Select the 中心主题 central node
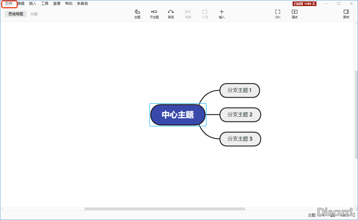The image size is (358, 220). (x=178, y=115)
